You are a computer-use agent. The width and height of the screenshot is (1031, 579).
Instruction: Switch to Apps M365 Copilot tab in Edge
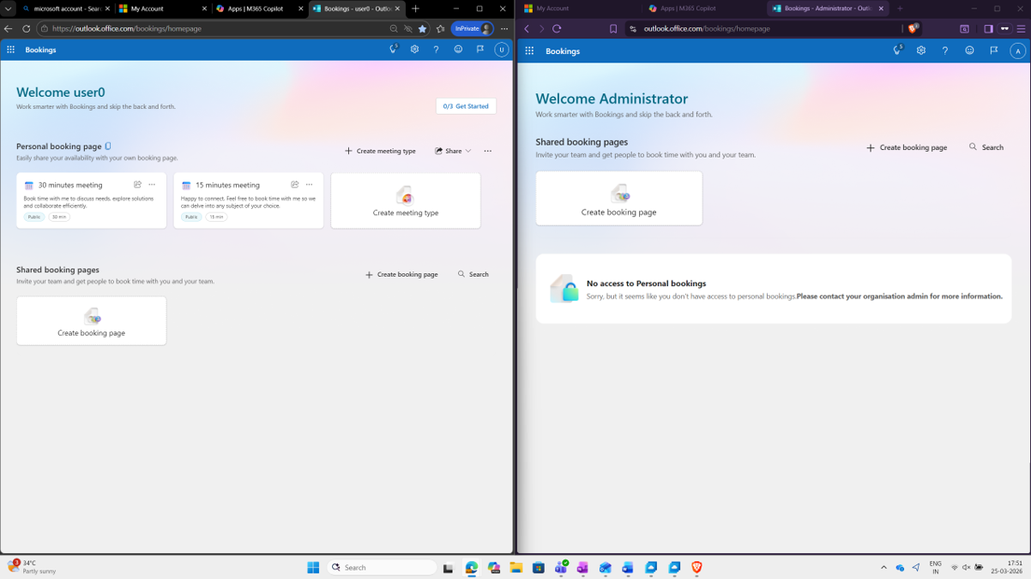pyautogui.click(x=260, y=9)
